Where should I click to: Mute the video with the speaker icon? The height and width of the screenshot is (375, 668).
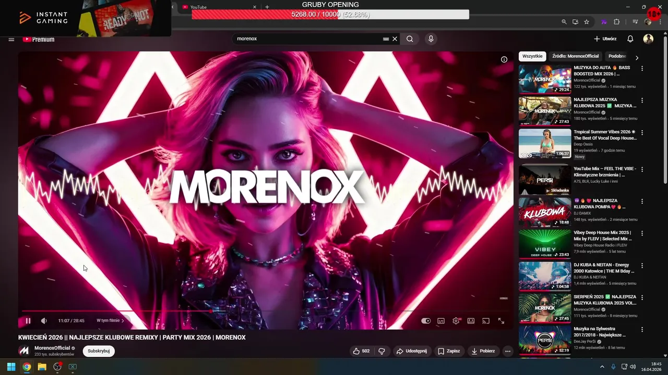point(44,321)
